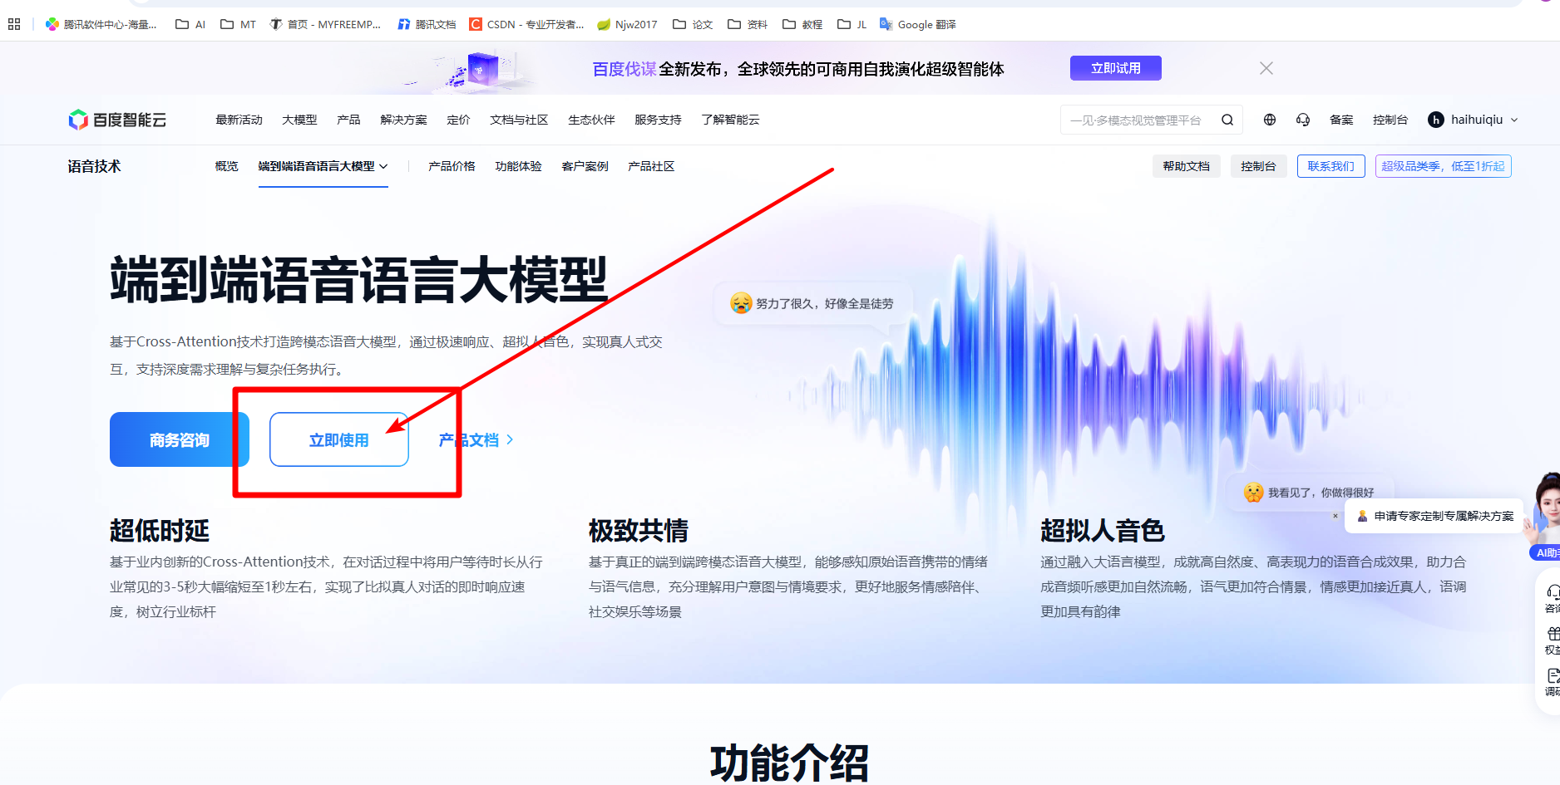Open the AI bookmark folder
Screen dimensions: 1560x785
[190, 24]
